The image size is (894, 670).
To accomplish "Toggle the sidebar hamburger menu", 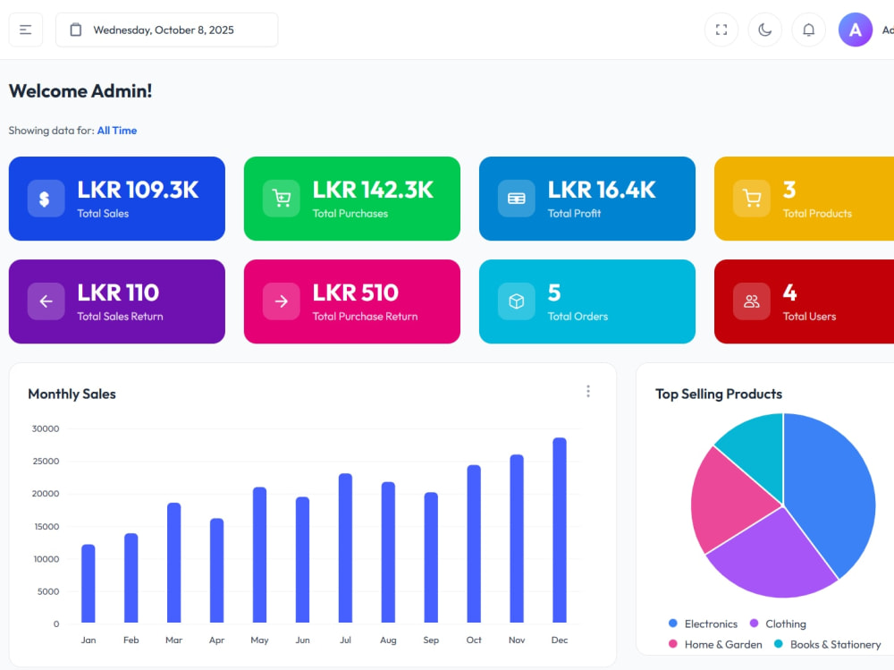I will coord(26,30).
